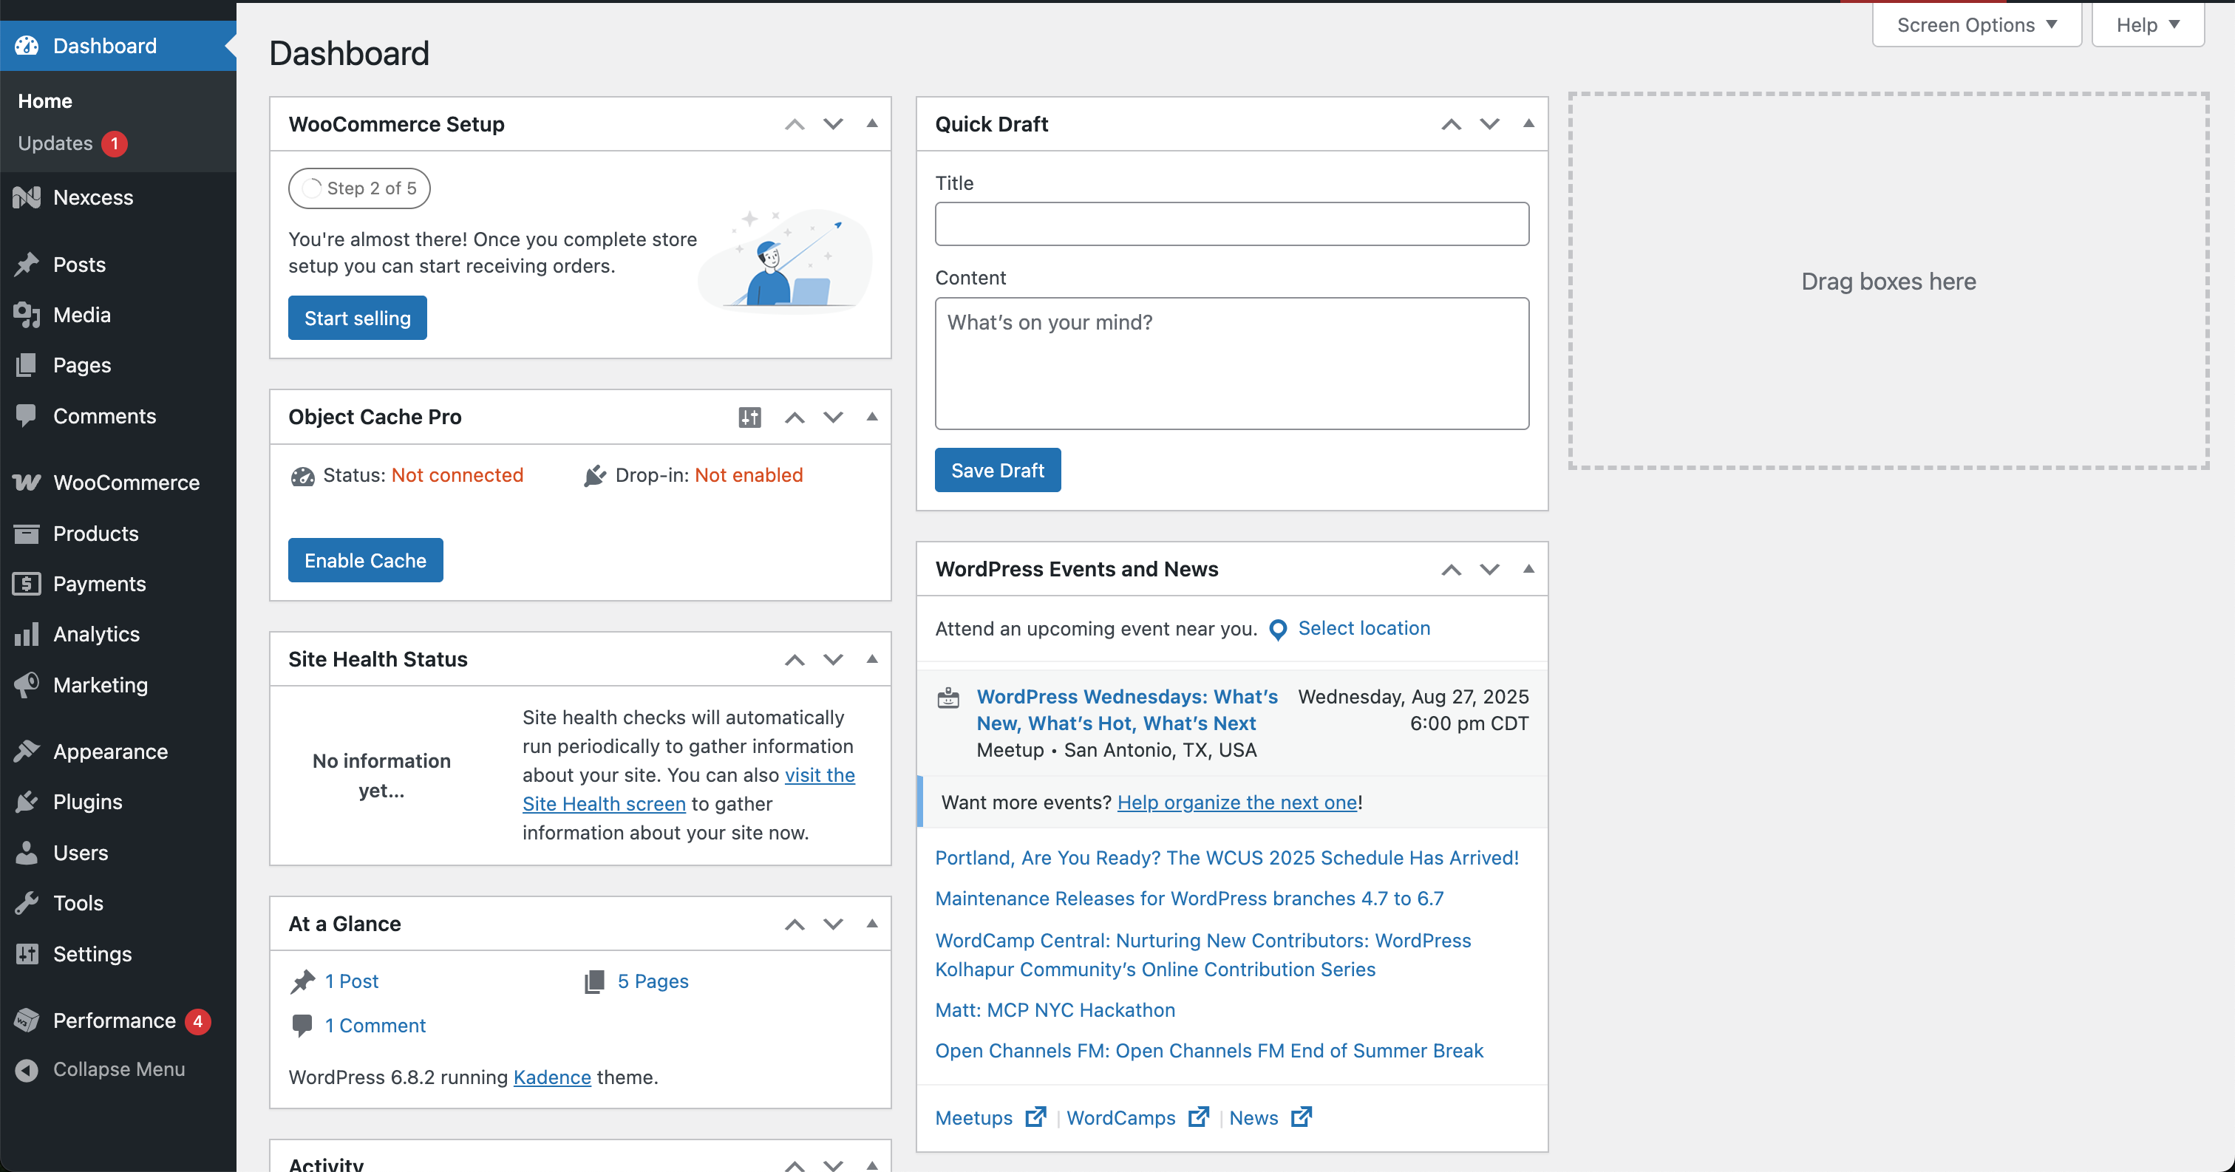2235x1172 pixels.
Task: Click the What's on your mind content box
Action: pyautogui.click(x=1232, y=364)
